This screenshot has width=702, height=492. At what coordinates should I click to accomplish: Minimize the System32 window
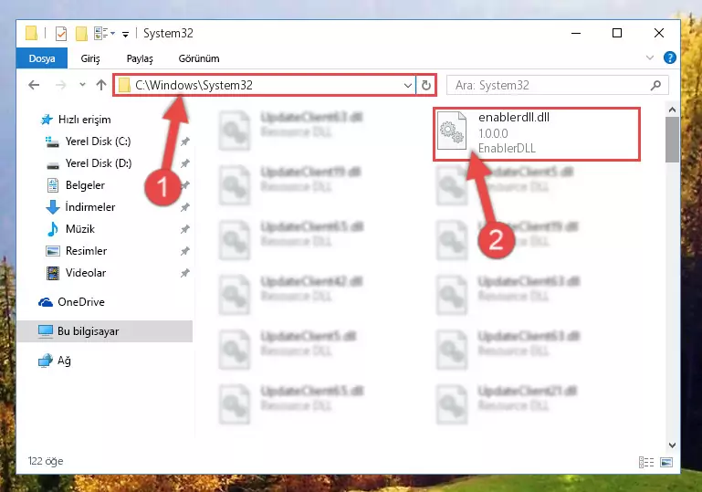click(x=576, y=33)
